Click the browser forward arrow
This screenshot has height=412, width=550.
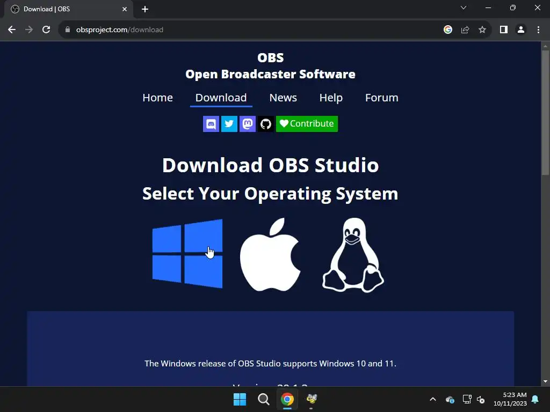29,30
